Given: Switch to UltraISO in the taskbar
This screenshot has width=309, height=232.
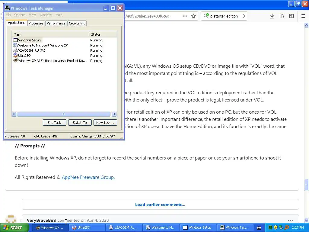Looking at the screenshot, I should pyautogui.click(x=87, y=228).
